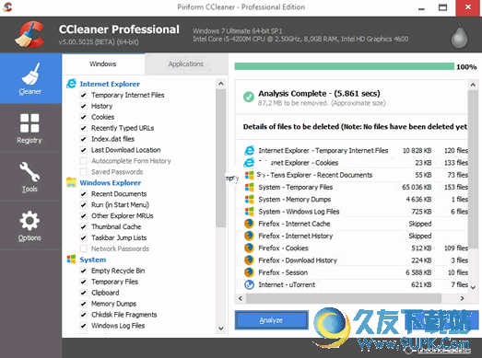Click the green Analysis Complete checkmark icon
This screenshot has width=482, height=358.
[x=249, y=97]
